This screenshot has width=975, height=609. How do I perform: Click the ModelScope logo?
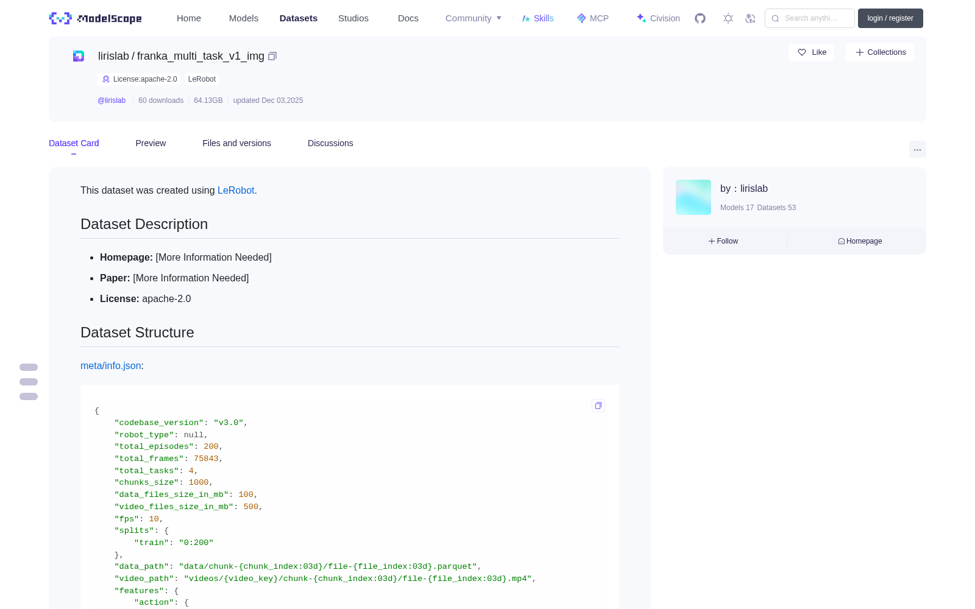95,18
